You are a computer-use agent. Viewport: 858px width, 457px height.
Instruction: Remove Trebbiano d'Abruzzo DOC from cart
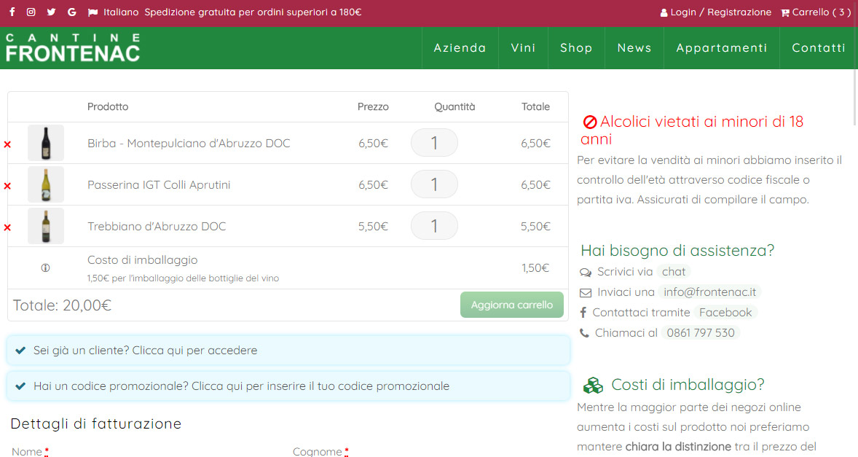(7, 227)
